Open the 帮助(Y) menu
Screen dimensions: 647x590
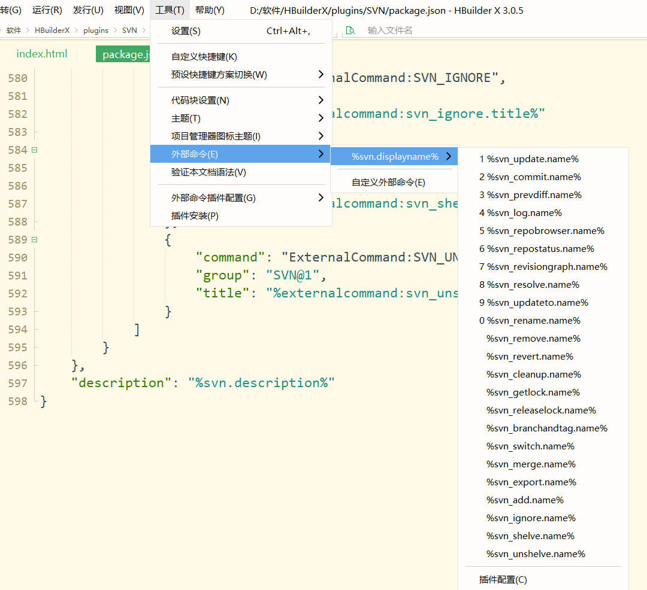[210, 10]
